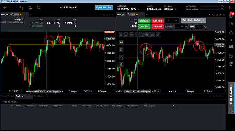Open Orders tab dropdown chevron
The image size is (235, 131).
pos(28,96)
